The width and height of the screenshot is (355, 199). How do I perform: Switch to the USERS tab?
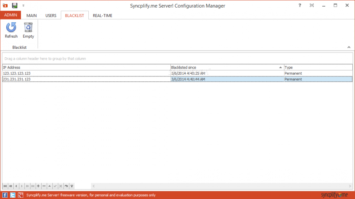pos(51,16)
